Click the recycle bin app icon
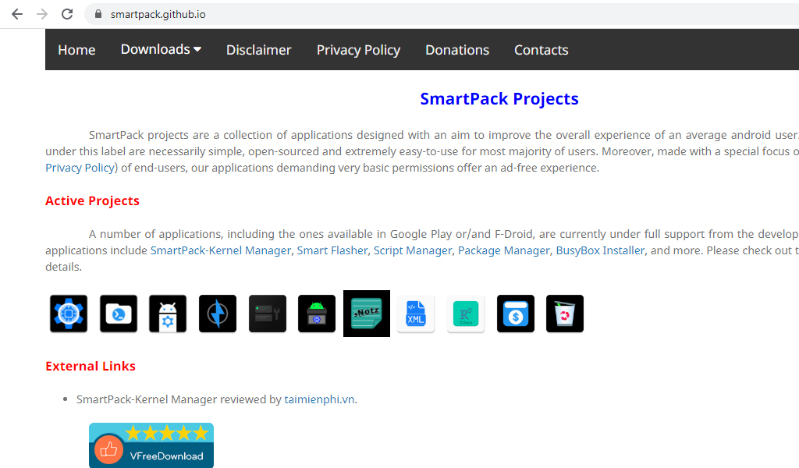The height and width of the screenshot is (468, 799). (565, 313)
